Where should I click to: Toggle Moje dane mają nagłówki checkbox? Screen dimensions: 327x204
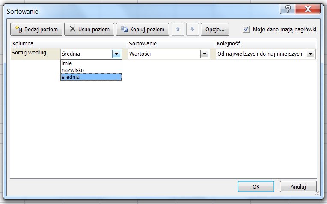click(x=246, y=29)
